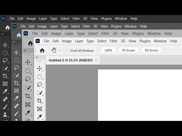Image resolution: width=182 pixels, height=136 pixels.
Task: Expand the darkest-theme toolbar with the double-arrow
Action: click(x=2, y=34)
